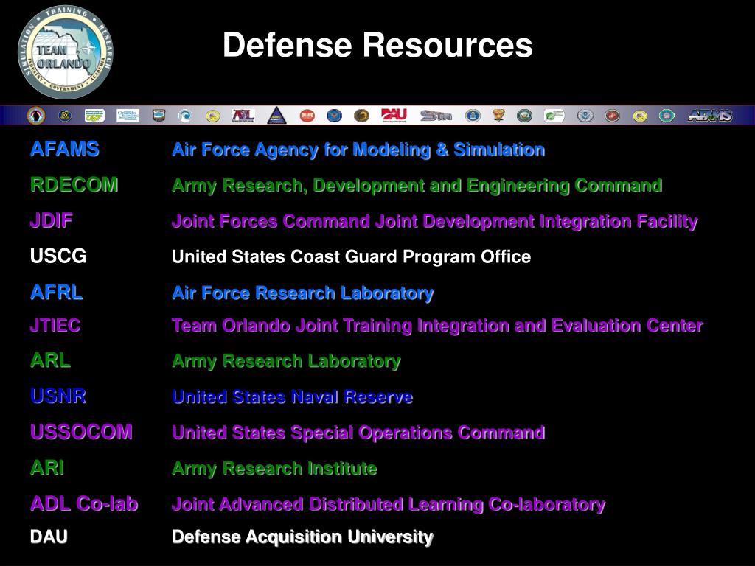Click the Team Orlando circular logo
The image size is (755, 566).
(x=66, y=52)
